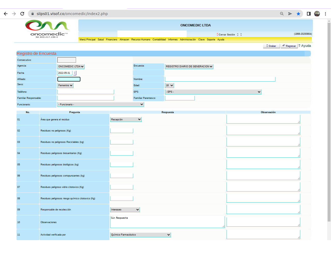
Task: Open the Chrome three-dot menu
Action: click(325, 14)
